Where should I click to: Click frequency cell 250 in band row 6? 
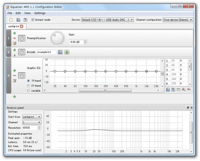click(175, 83)
